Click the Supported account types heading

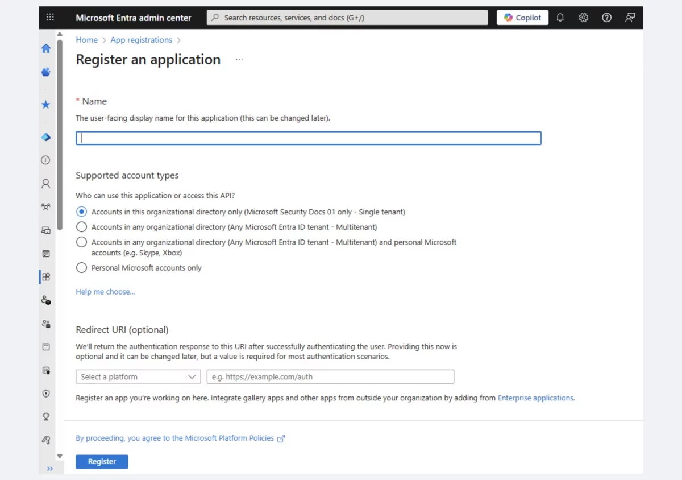pos(127,175)
